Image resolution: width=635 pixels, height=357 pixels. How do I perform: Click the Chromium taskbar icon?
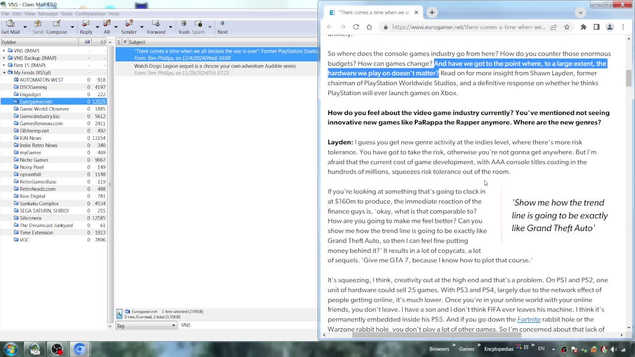point(79,349)
